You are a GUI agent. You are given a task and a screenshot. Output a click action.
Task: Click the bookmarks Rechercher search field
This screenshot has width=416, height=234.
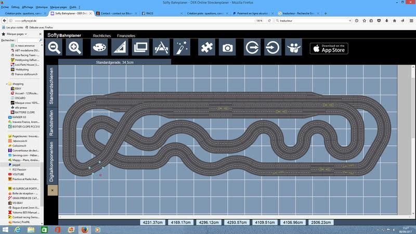coord(29,40)
